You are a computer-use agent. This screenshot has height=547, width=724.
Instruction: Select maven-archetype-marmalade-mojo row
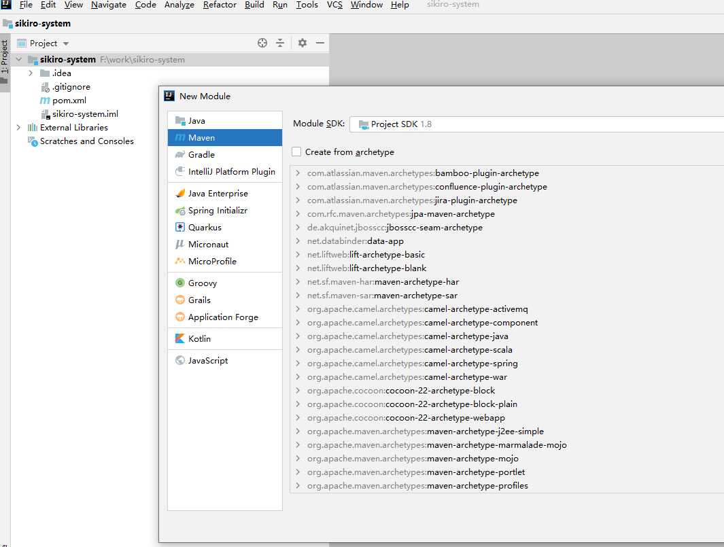click(506, 445)
